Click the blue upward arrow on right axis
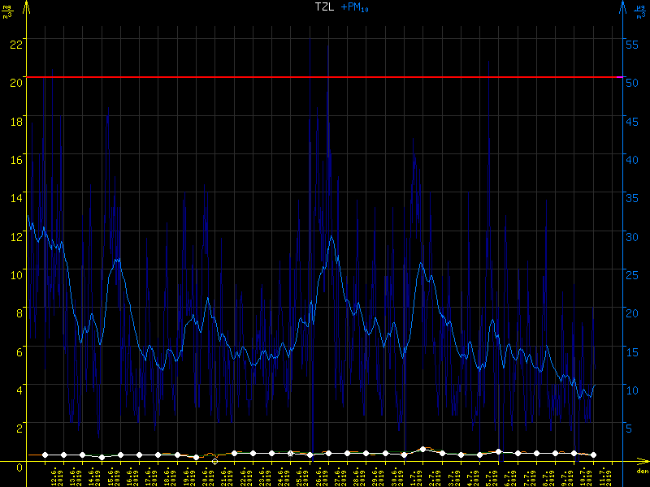The height and width of the screenshot is (487, 650). click(x=622, y=7)
